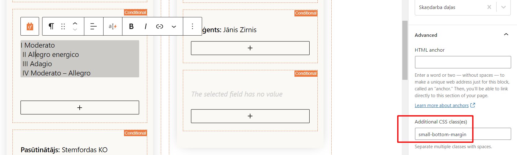Open the Skaņdarba daļas dropdown arrow

click(504, 7)
